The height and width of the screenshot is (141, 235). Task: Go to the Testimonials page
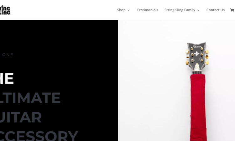point(147,10)
